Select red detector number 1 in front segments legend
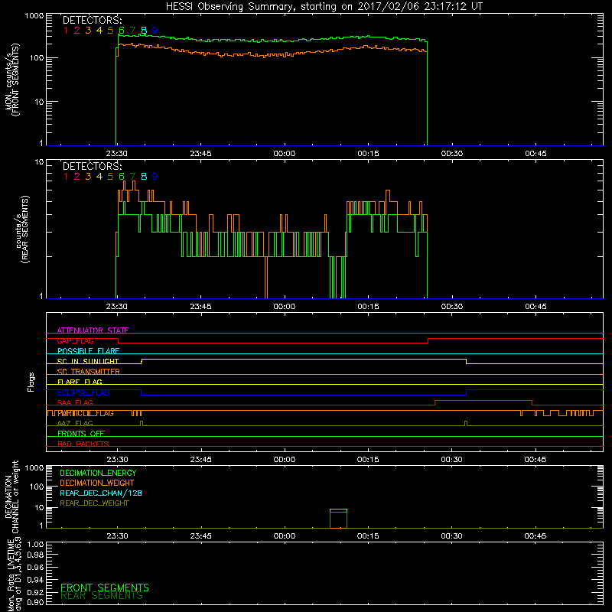The image size is (612, 612). (66, 31)
